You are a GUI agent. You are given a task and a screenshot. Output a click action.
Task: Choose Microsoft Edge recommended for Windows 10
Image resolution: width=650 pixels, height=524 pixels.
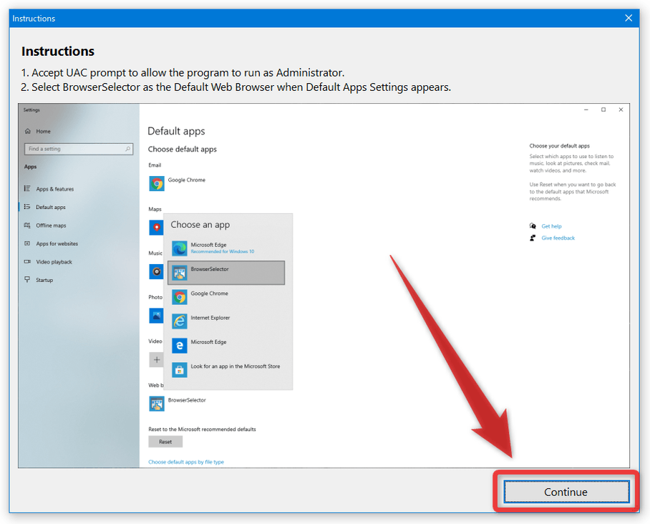226,248
